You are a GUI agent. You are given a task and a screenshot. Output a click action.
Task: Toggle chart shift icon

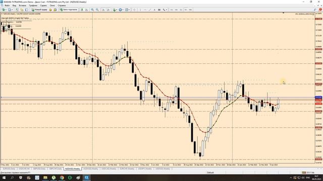108,10
